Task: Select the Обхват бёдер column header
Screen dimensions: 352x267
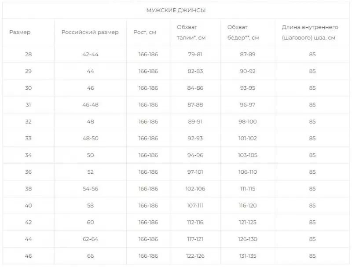Action: (x=243, y=33)
